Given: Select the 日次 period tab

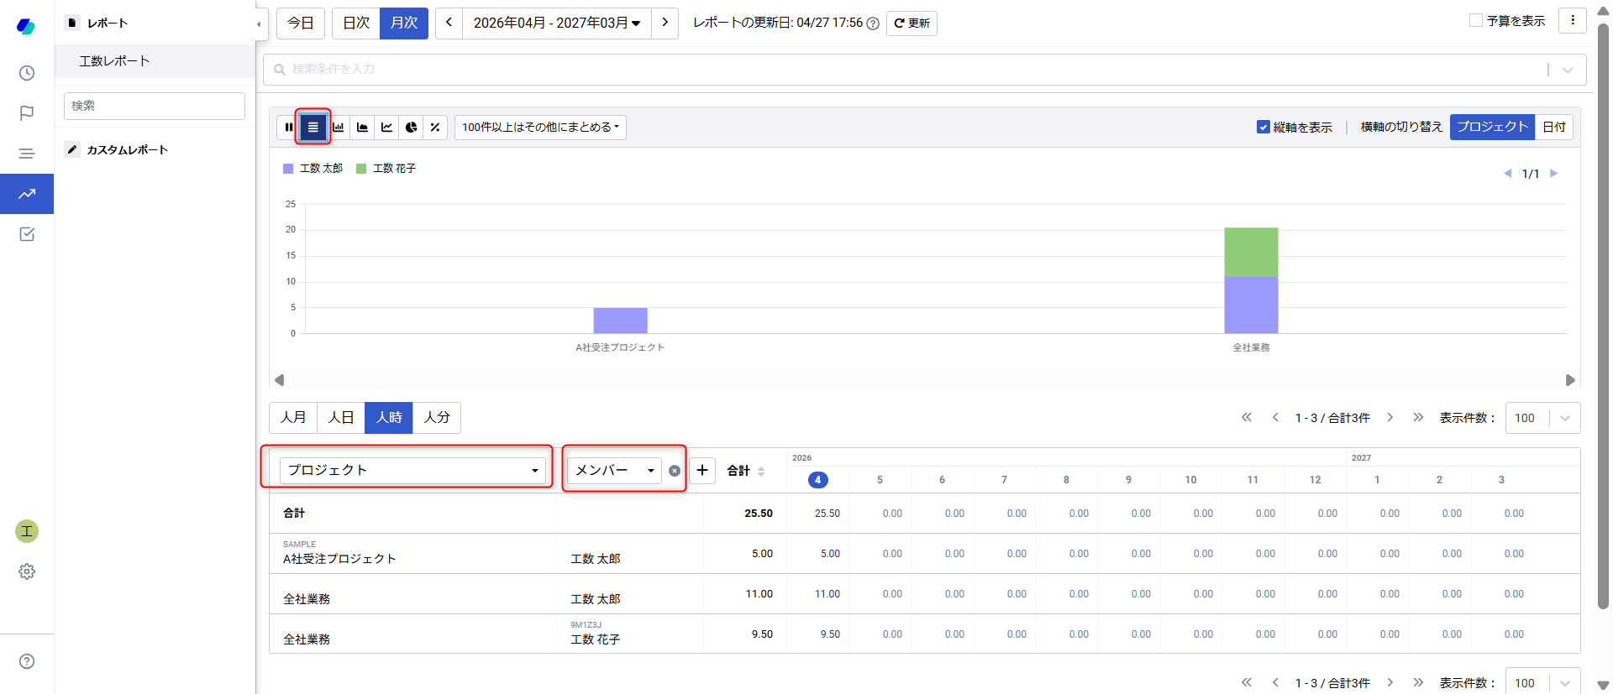Looking at the screenshot, I should point(356,23).
